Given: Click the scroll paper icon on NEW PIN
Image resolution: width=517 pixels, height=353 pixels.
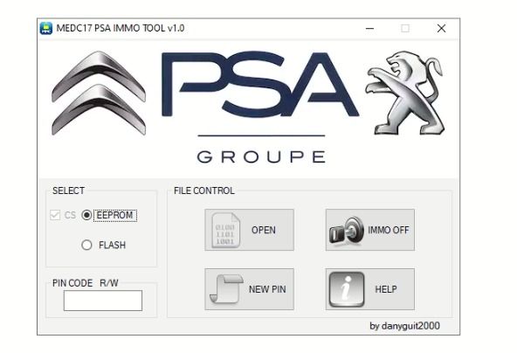Looking at the screenshot, I should tap(226, 288).
